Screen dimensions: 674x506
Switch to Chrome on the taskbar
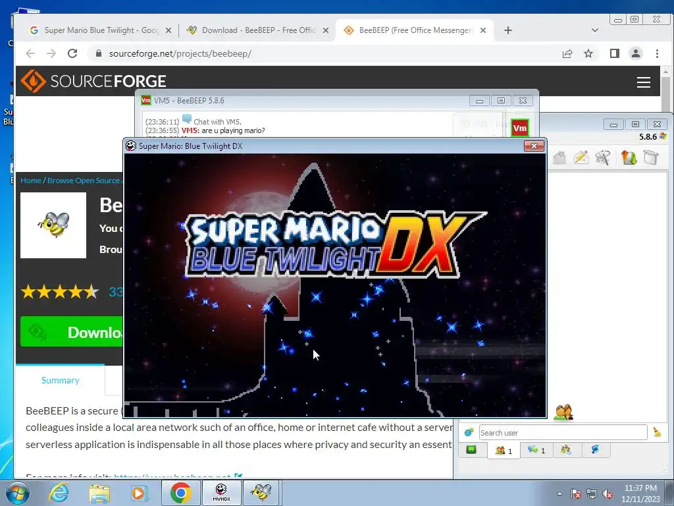click(180, 493)
